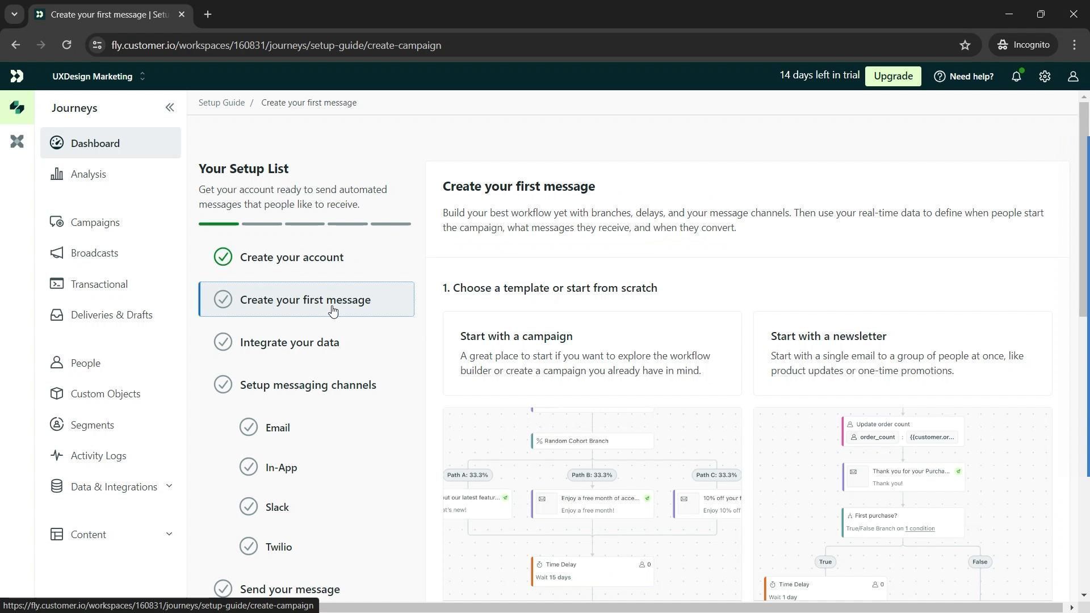Click the Segments icon in sidebar
The height and width of the screenshot is (613, 1090).
pyautogui.click(x=57, y=425)
